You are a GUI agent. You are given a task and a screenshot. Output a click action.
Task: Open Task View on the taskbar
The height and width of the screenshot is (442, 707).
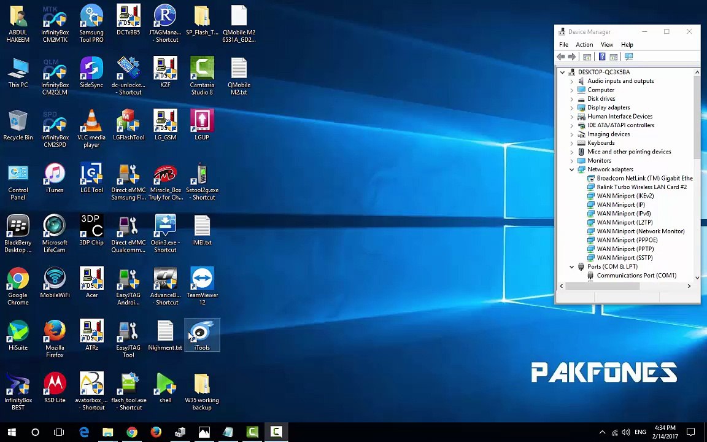tap(59, 432)
